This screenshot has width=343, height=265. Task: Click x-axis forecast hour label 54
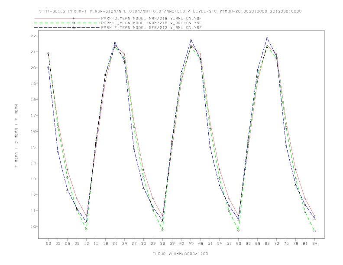point(220,243)
